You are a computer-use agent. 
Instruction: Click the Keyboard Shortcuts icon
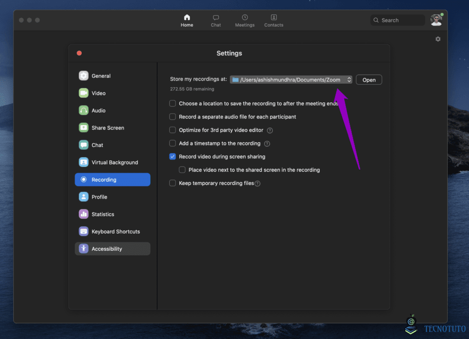point(83,231)
